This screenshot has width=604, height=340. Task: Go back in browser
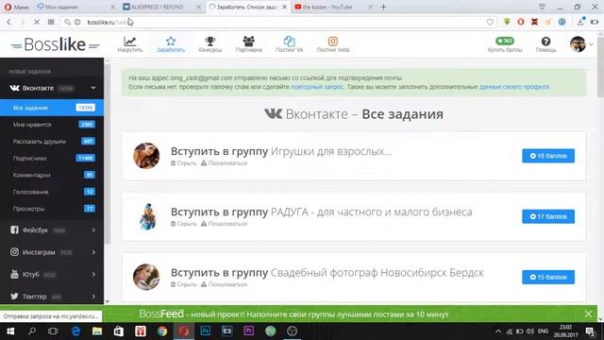pos(8,22)
